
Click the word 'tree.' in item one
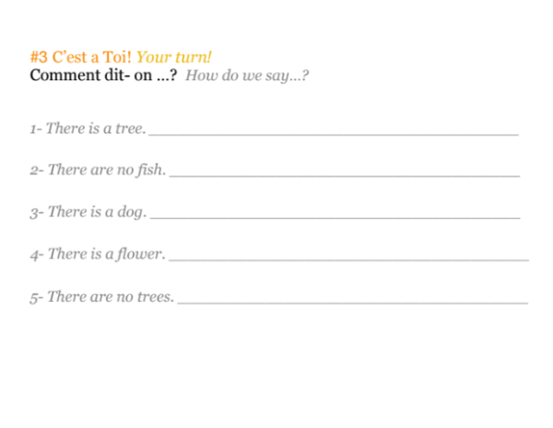tap(131, 129)
